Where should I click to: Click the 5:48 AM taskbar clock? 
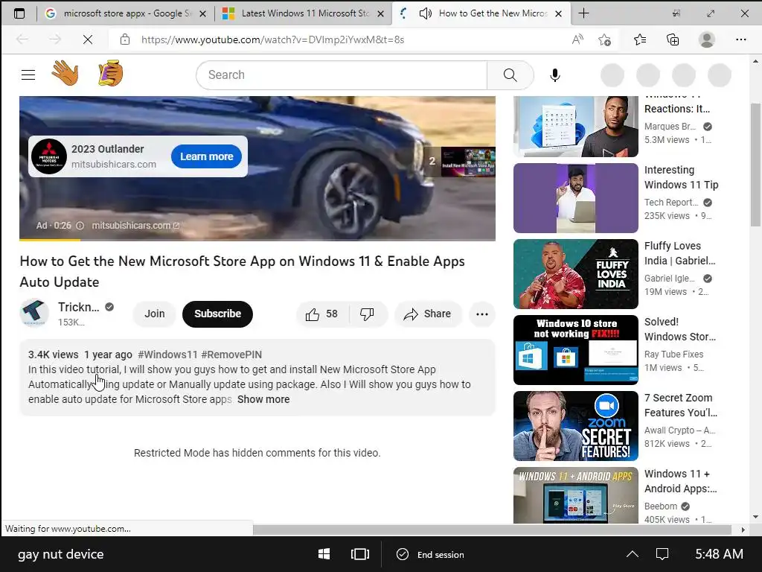coord(719,554)
